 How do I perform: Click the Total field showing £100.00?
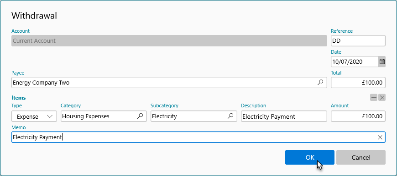pos(358,82)
